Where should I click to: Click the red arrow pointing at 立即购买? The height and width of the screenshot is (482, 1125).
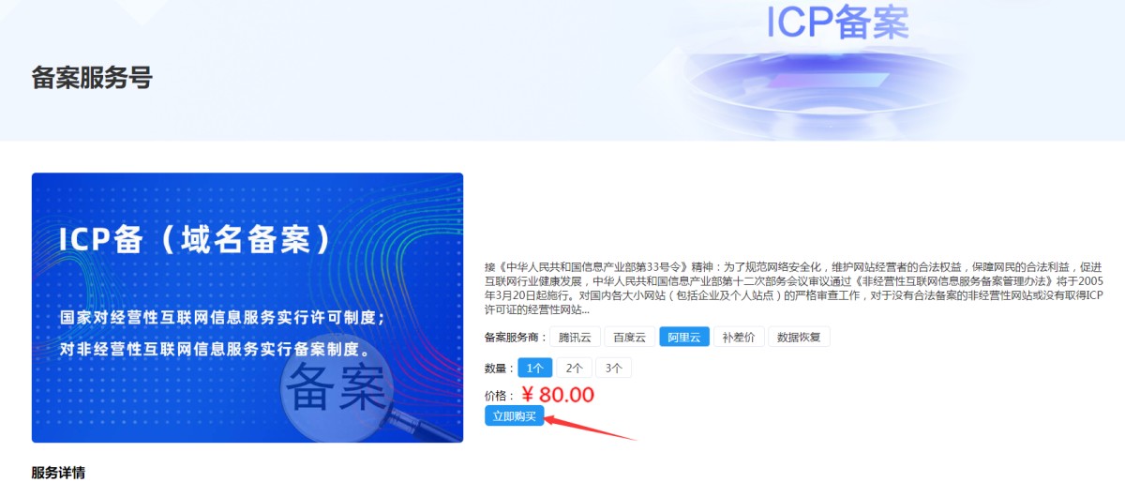591,428
